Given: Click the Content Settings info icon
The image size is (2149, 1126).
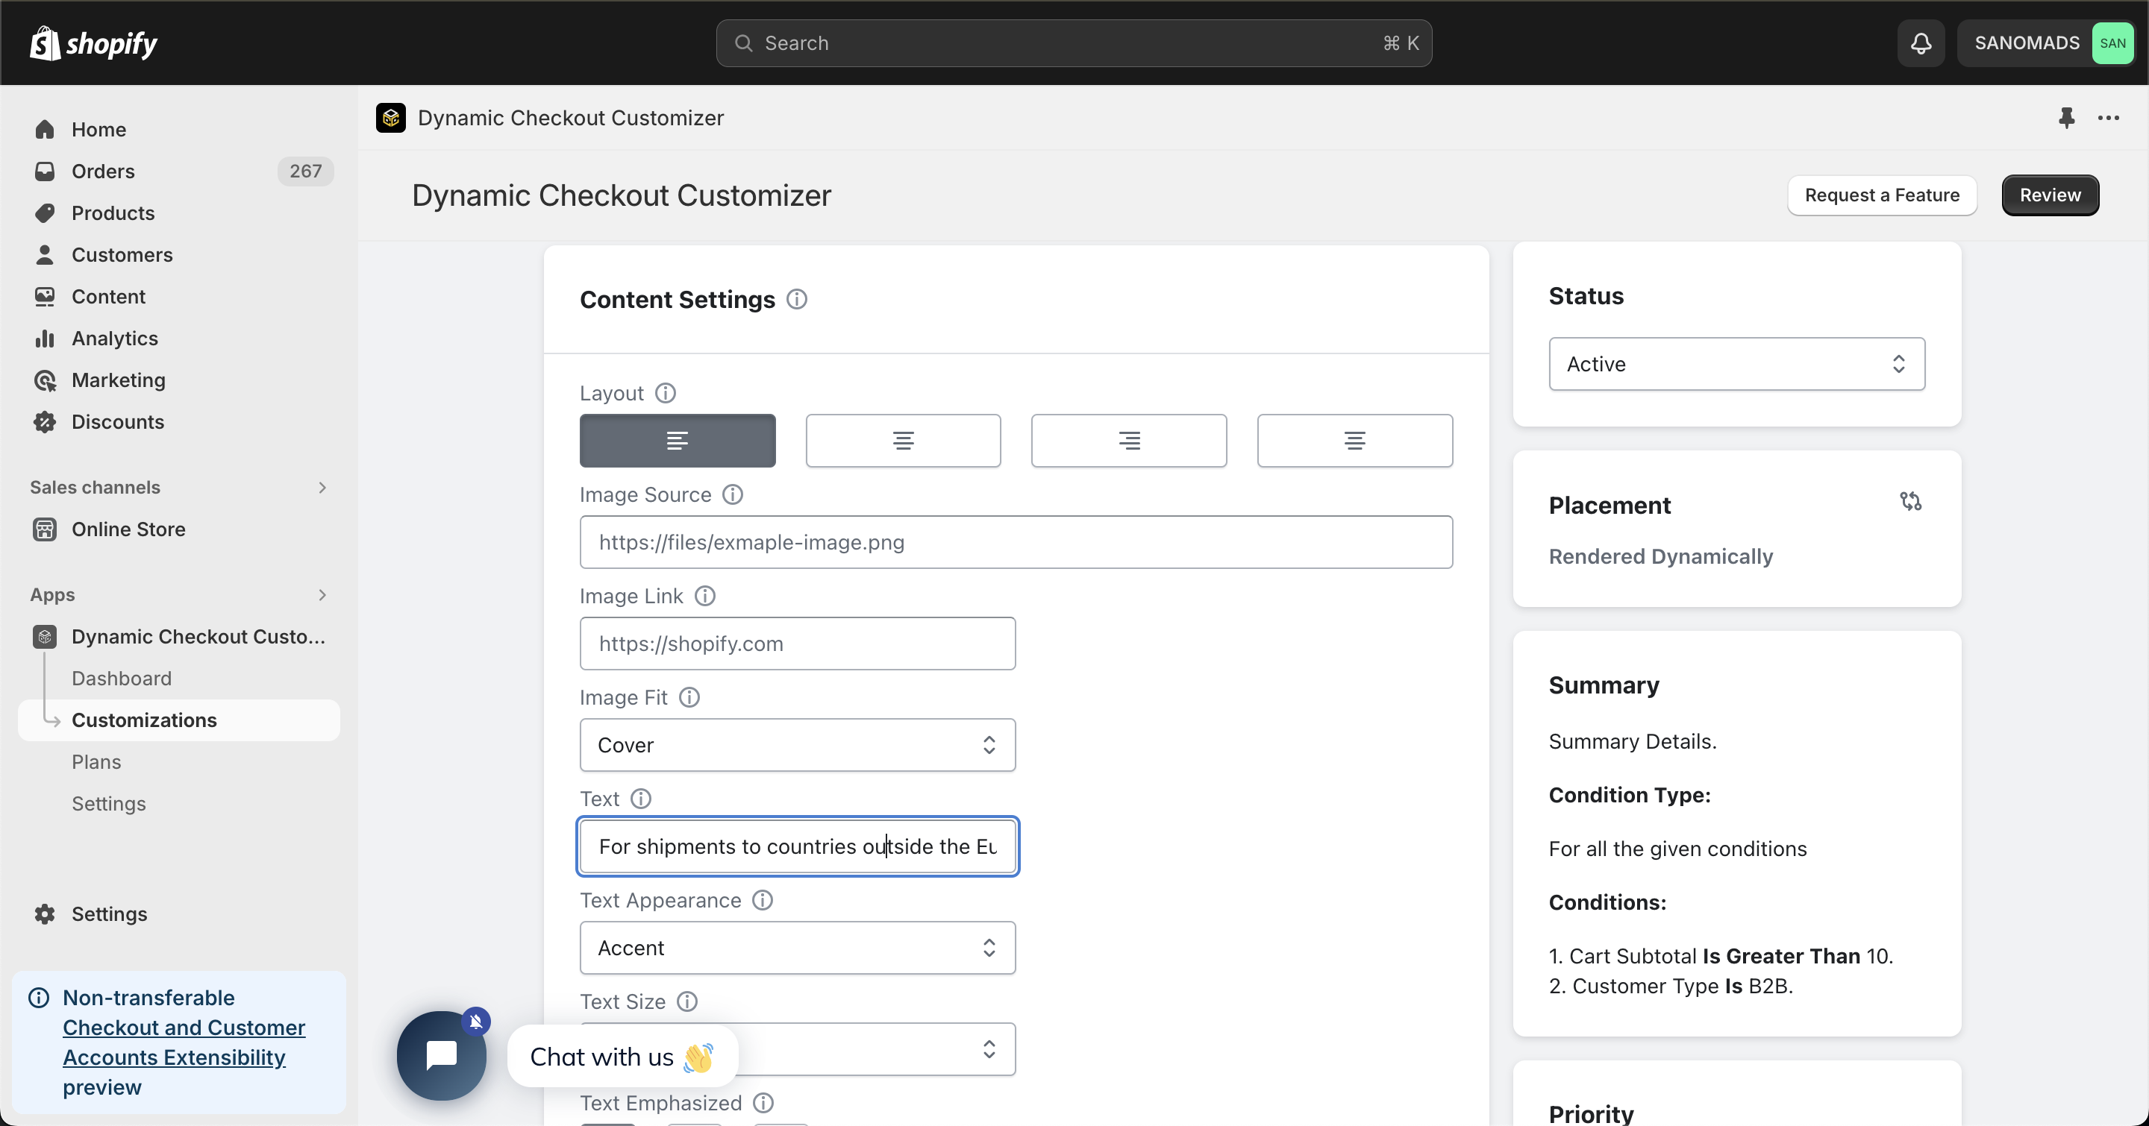Looking at the screenshot, I should [x=797, y=299].
